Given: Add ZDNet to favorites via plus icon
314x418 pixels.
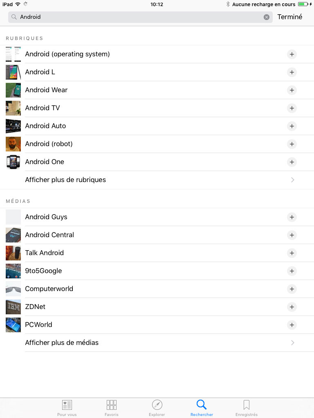Looking at the screenshot, I should tap(292, 307).
